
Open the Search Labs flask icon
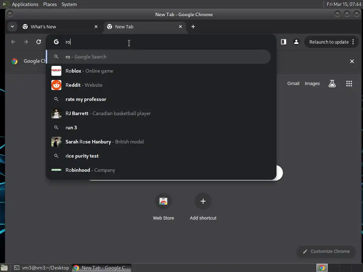click(332, 84)
